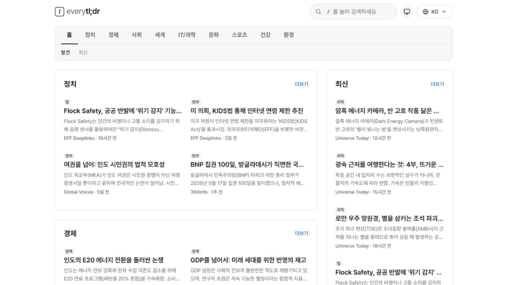The image size is (508, 285).
Task: Switch to the 발견 sub-tab
Action: pos(65,52)
